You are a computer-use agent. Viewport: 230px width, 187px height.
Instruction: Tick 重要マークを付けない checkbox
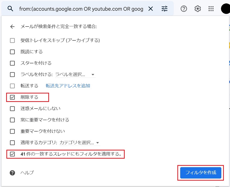(x=12, y=131)
